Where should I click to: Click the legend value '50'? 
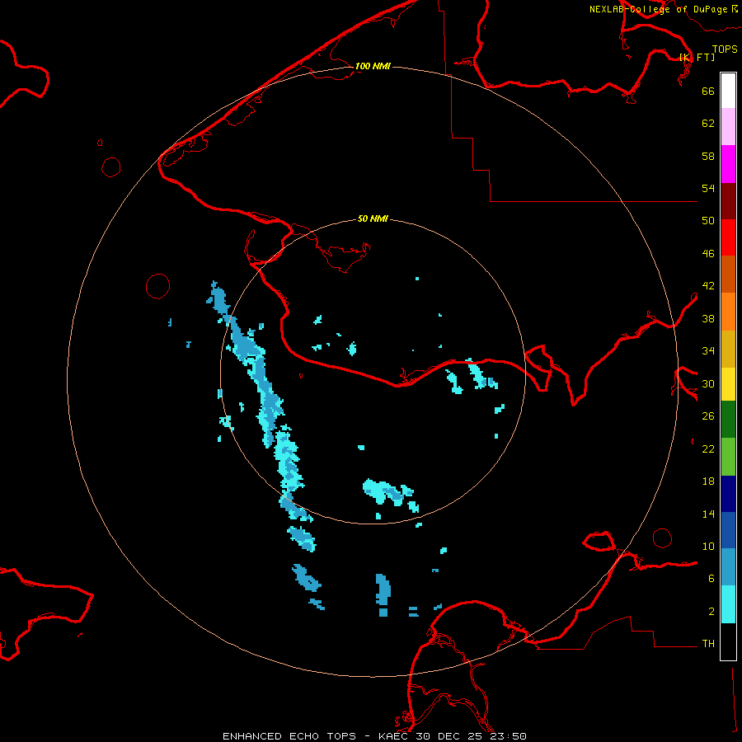click(x=708, y=220)
